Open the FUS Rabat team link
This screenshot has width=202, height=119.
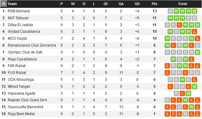(x=17, y=73)
